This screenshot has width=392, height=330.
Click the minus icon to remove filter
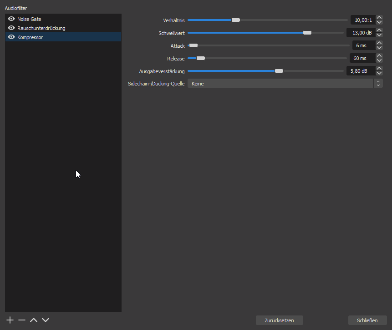[22, 320]
